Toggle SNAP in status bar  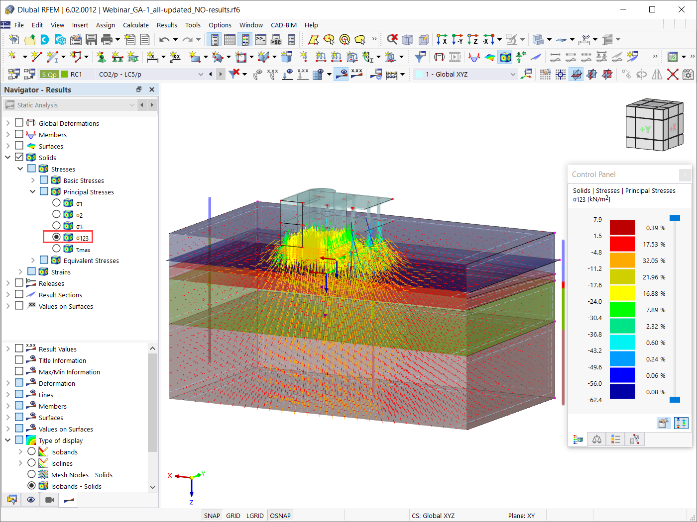212,516
